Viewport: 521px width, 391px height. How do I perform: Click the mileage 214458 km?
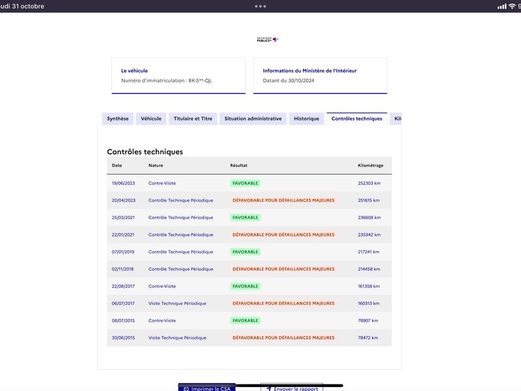tap(369, 269)
